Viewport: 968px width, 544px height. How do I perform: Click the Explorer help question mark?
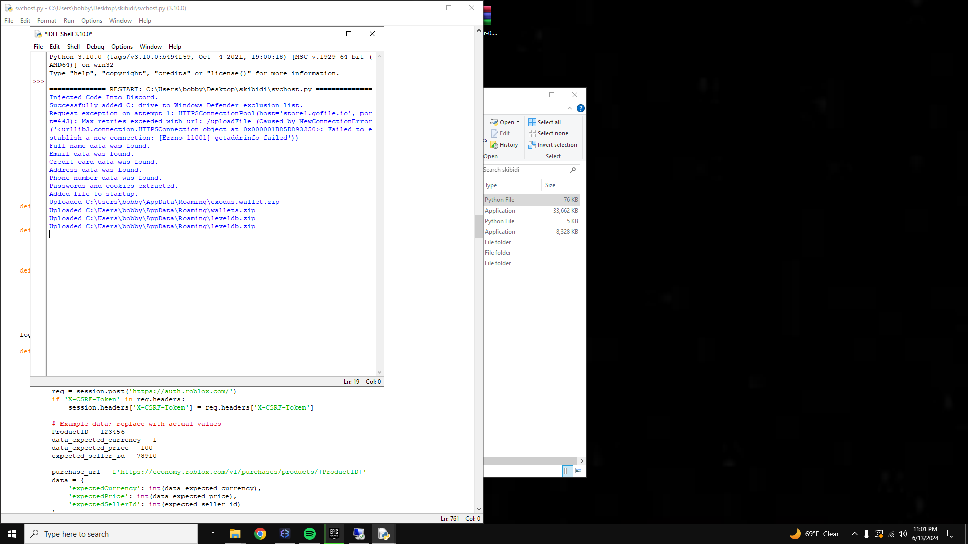point(581,108)
